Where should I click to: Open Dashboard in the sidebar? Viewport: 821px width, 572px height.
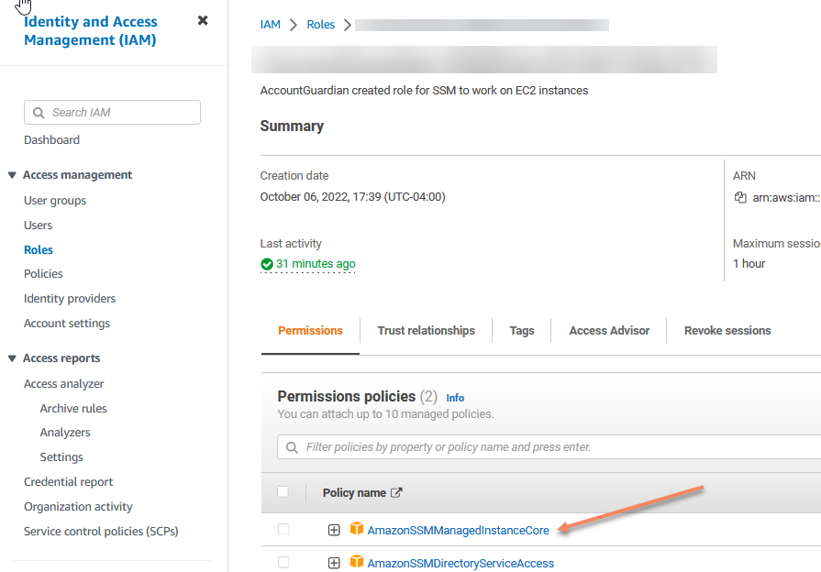[x=52, y=139]
